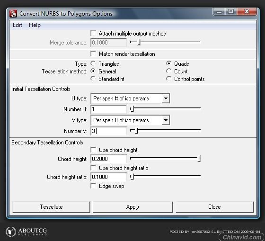Close the window with the red X
The image size is (265, 241).
click(247, 12)
